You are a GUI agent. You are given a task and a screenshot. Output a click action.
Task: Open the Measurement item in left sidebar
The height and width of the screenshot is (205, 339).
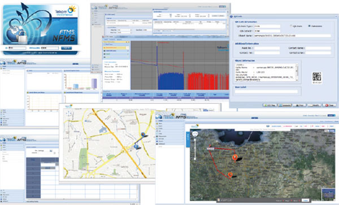(162, 136)
